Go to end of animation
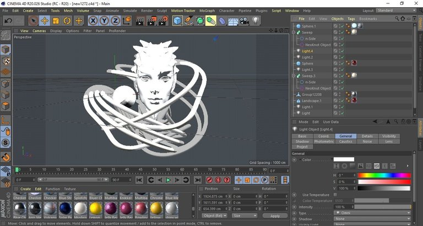The width and height of the screenshot is (423, 226). (198, 180)
